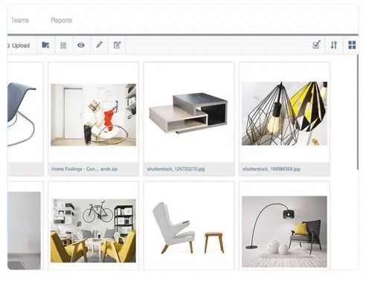Image resolution: width=366 pixels, height=281 pixels.
Task: Switch to grid view icon
Action: (x=352, y=45)
